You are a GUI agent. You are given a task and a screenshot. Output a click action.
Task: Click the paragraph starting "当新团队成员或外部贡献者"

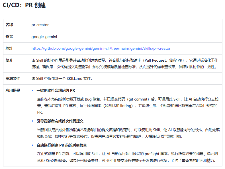(128, 133)
